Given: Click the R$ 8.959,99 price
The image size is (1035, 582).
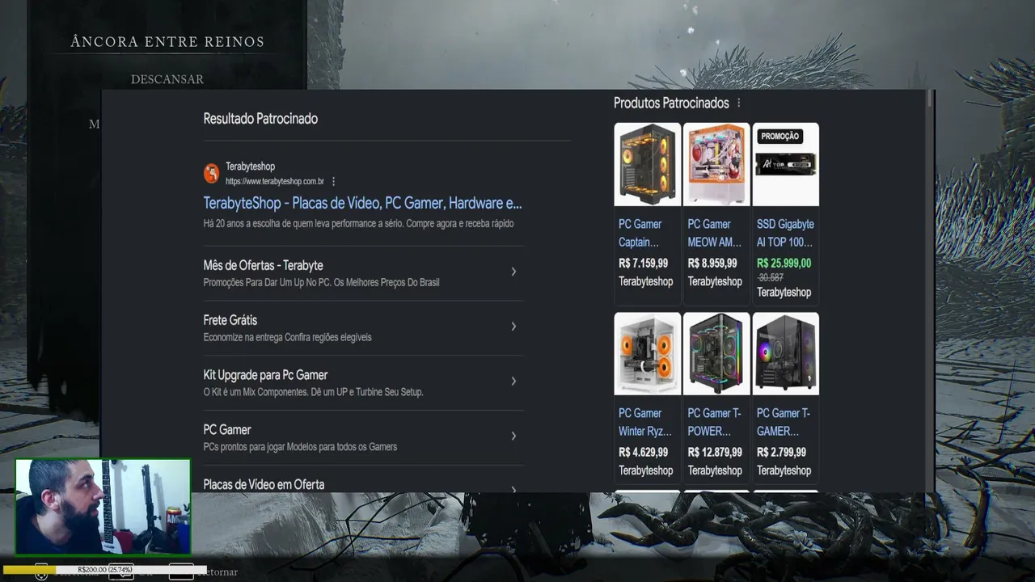Looking at the screenshot, I should [x=712, y=264].
